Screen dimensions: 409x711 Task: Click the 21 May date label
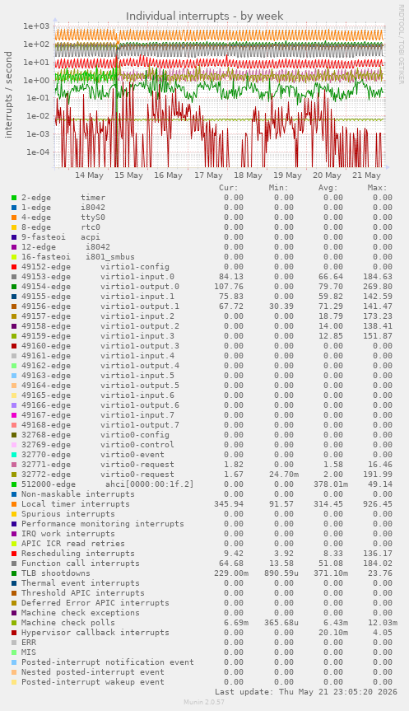(x=366, y=175)
